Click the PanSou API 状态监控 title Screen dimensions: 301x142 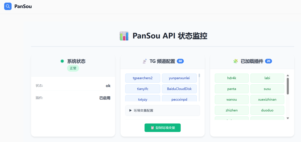[x=170, y=36]
